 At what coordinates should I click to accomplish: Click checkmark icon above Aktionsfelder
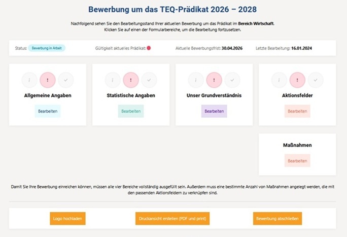pos(316,80)
